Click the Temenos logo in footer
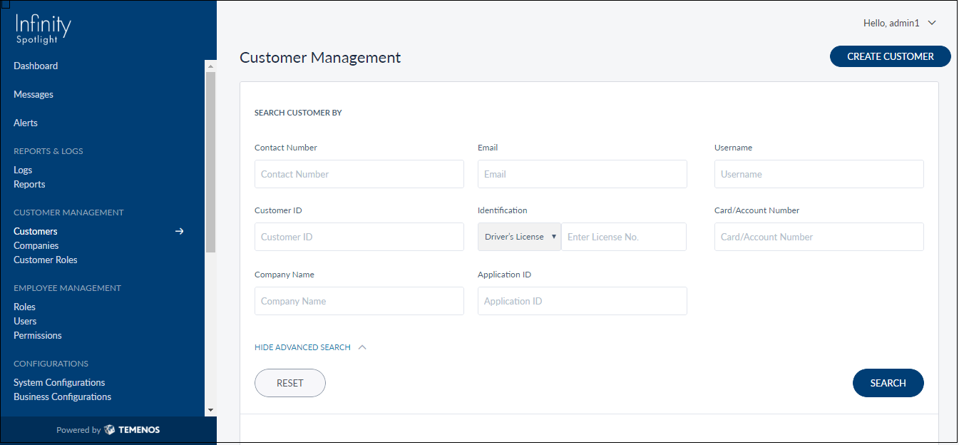Image resolution: width=959 pixels, height=445 pixels. tap(132, 430)
